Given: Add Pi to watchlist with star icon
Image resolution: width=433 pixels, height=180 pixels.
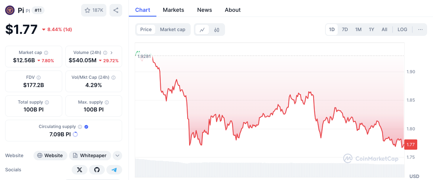Looking at the screenshot, I should pos(94,10).
